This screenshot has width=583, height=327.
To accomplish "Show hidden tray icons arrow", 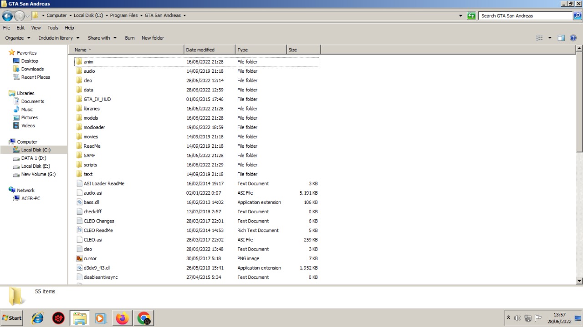I will point(508,317).
